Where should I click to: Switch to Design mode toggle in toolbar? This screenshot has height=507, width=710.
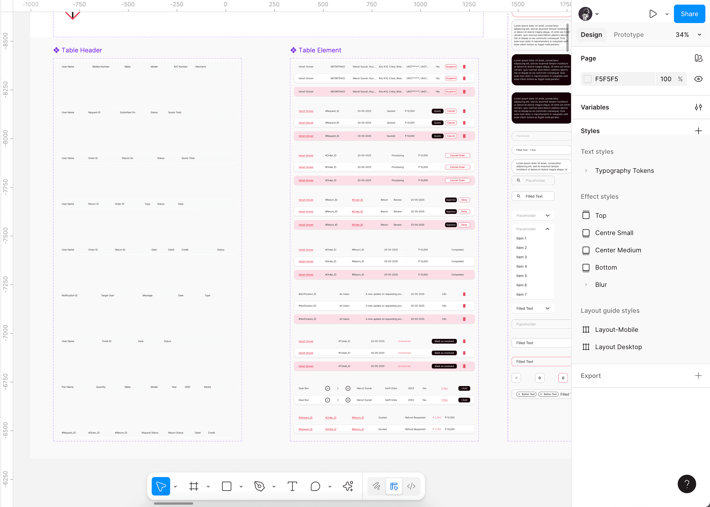click(x=394, y=486)
